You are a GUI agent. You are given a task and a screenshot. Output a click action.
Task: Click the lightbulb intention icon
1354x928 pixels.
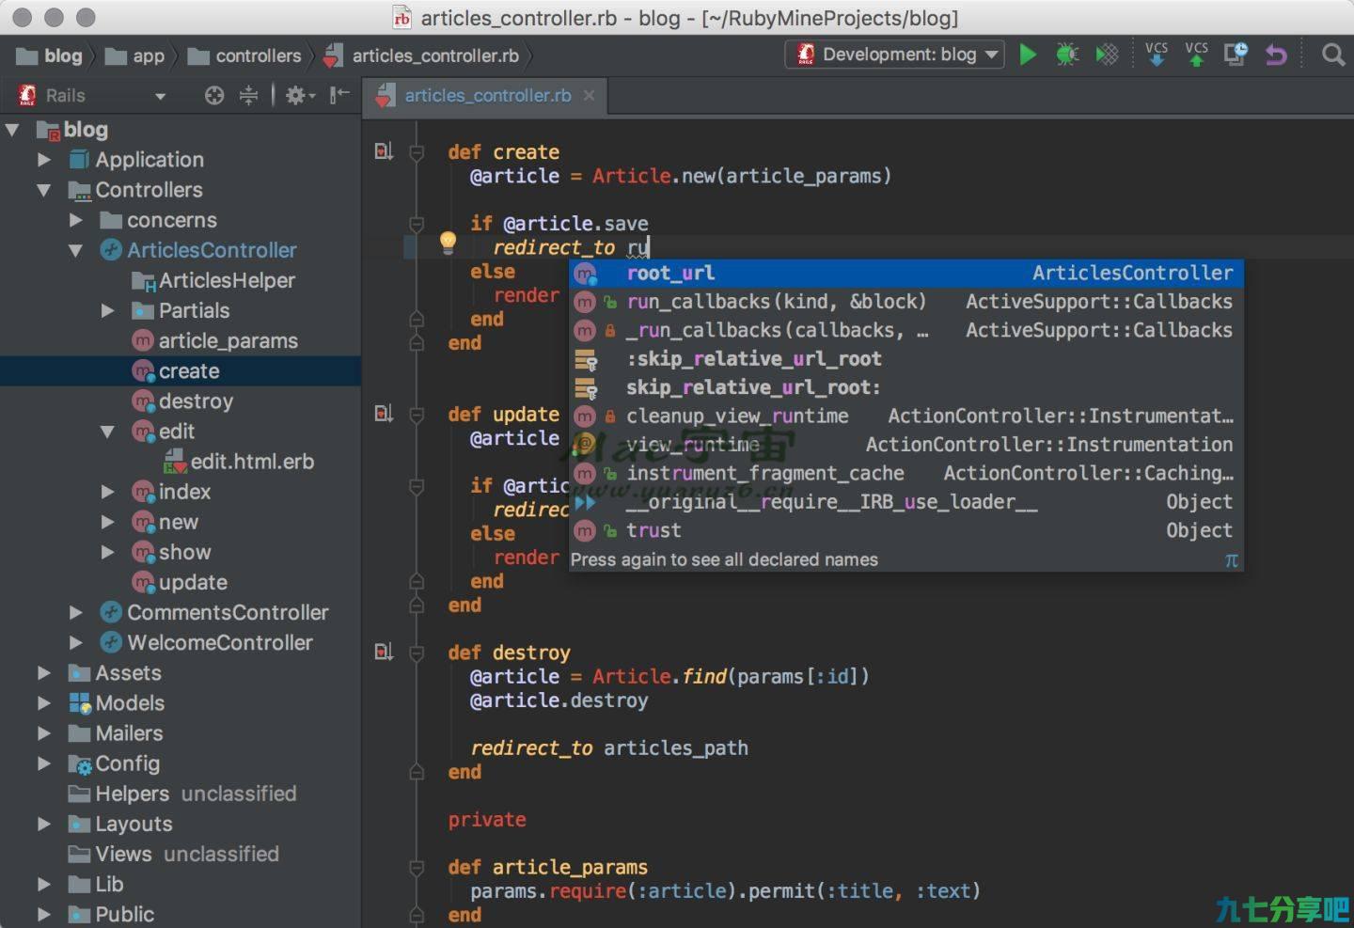tap(449, 244)
